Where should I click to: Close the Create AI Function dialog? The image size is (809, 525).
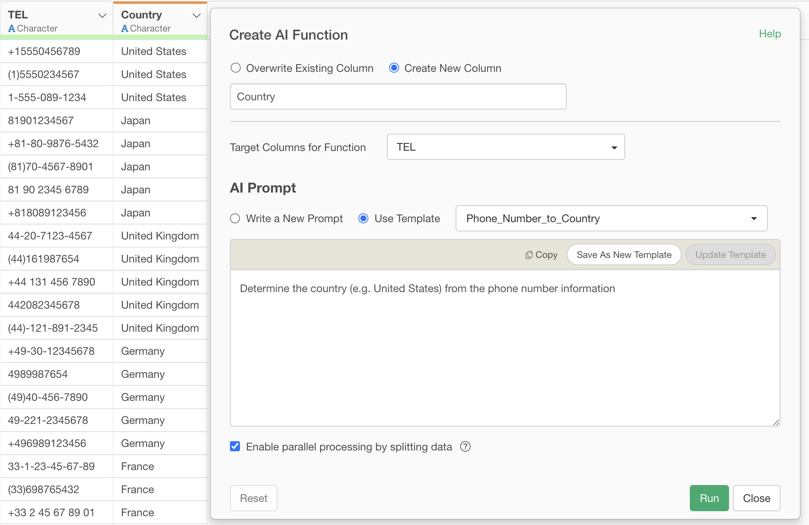[756, 498]
